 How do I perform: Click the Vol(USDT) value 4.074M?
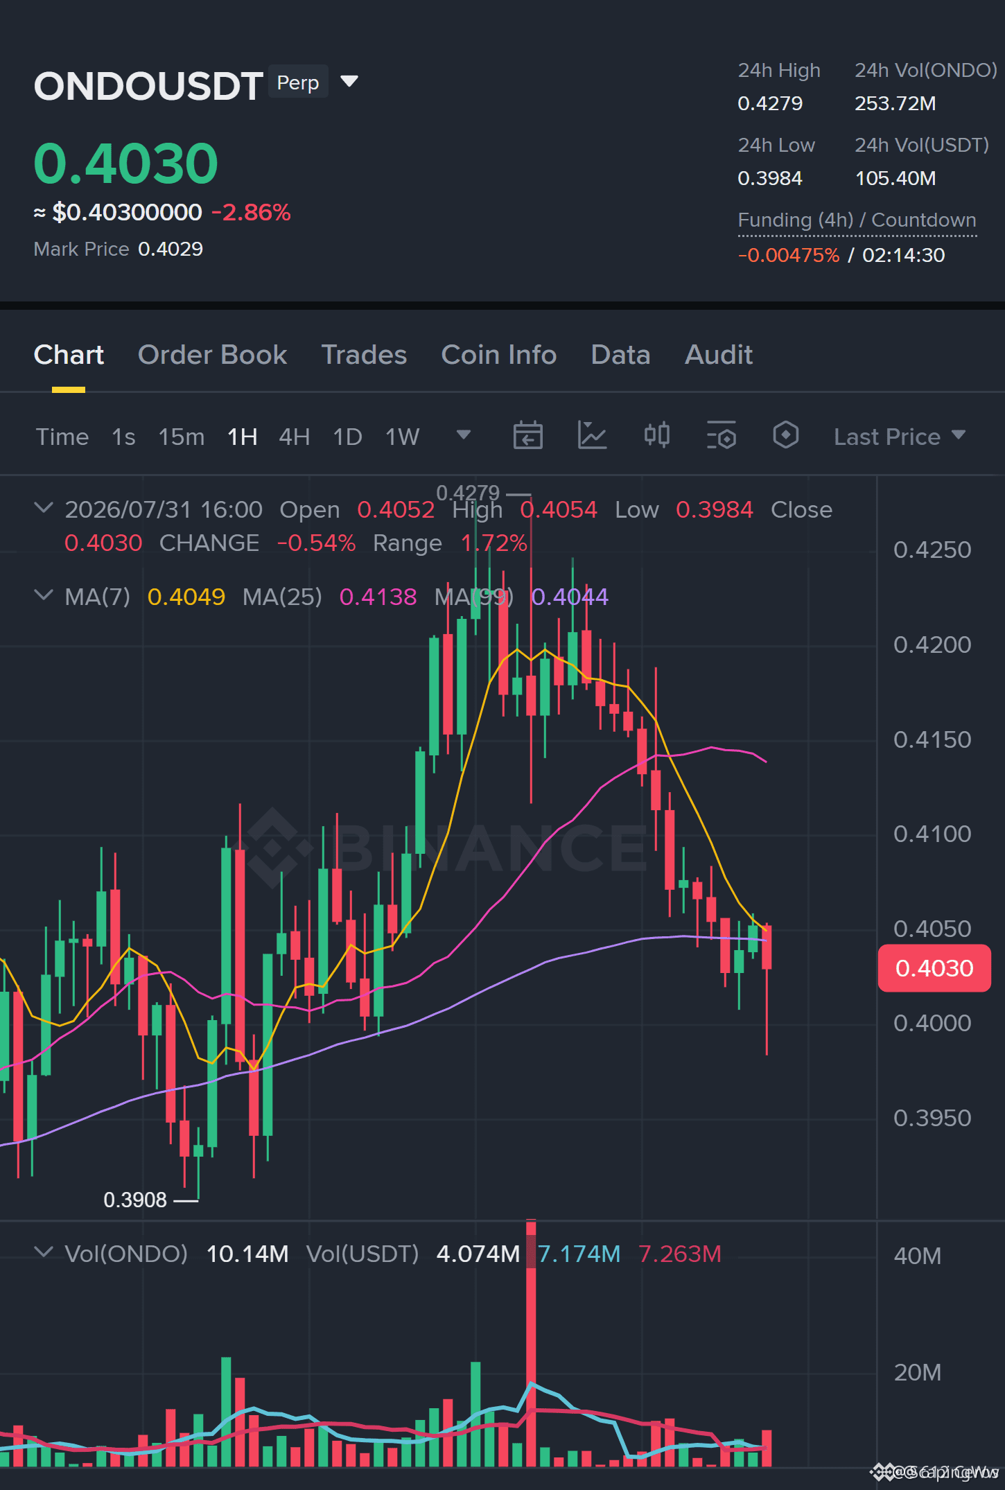478,1254
